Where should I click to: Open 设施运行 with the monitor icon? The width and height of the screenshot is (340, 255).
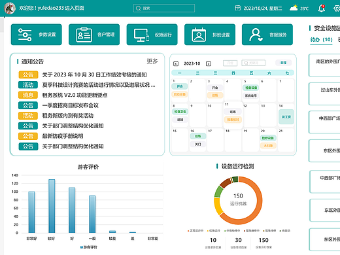click(152, 35)
